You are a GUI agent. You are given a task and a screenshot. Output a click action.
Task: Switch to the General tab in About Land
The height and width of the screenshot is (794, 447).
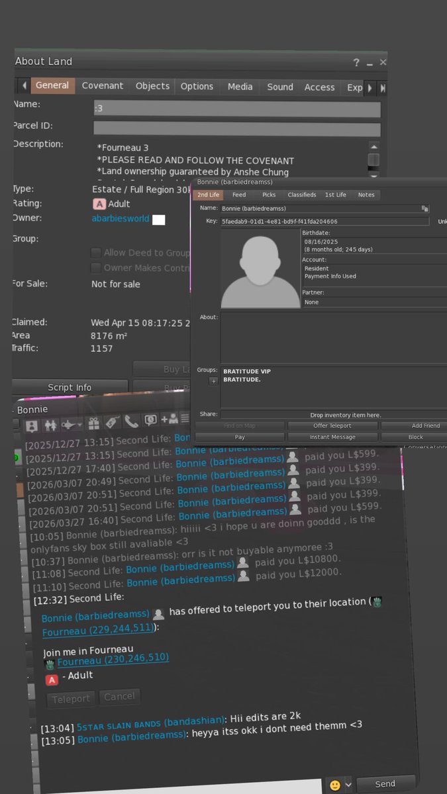point(52,85)
